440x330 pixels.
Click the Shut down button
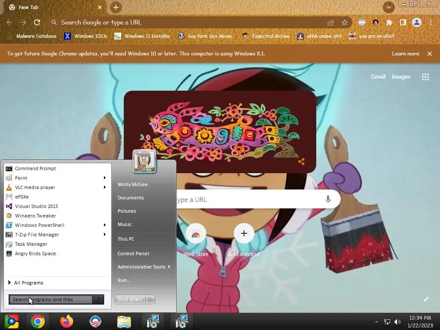click(x=130, y=299)
